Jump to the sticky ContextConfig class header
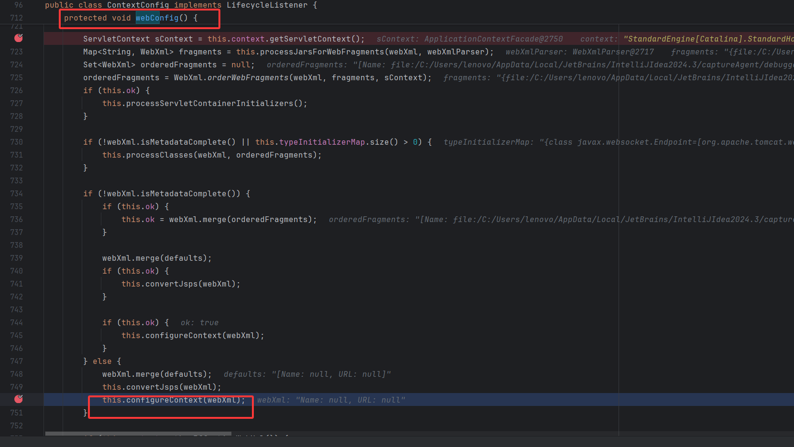 pos(138,5)
